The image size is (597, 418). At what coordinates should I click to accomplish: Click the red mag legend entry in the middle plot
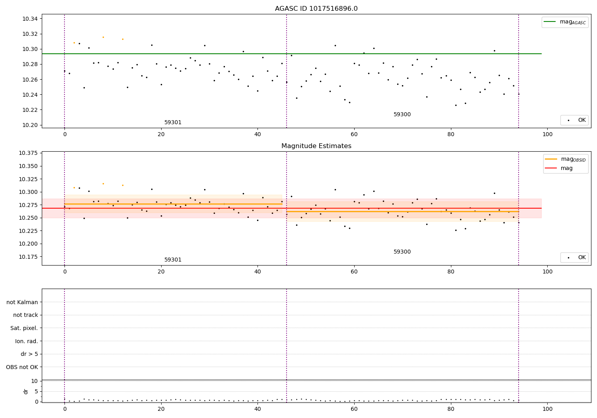point(559,168)
